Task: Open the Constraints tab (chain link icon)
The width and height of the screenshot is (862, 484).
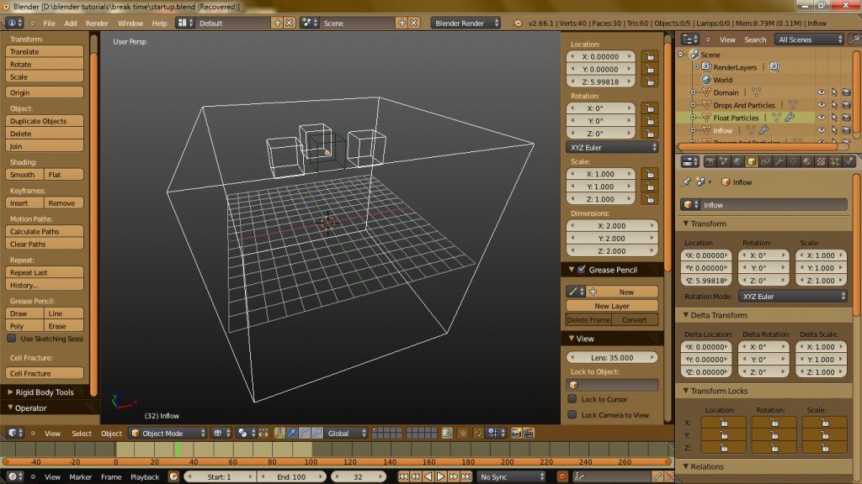Action: (765, 160)
